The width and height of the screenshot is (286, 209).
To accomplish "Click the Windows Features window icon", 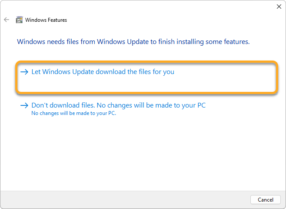I will point(19,20).
